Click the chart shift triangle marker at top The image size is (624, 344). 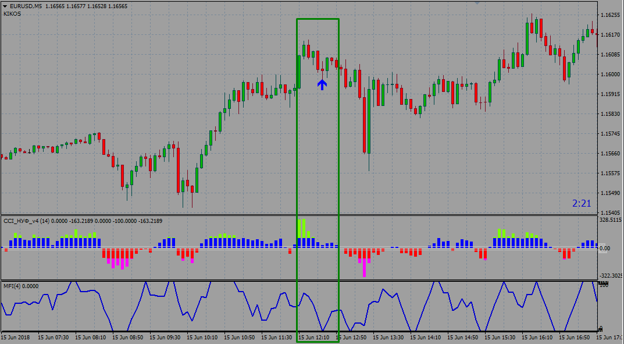pyautogui.click(x=477, y=3)
